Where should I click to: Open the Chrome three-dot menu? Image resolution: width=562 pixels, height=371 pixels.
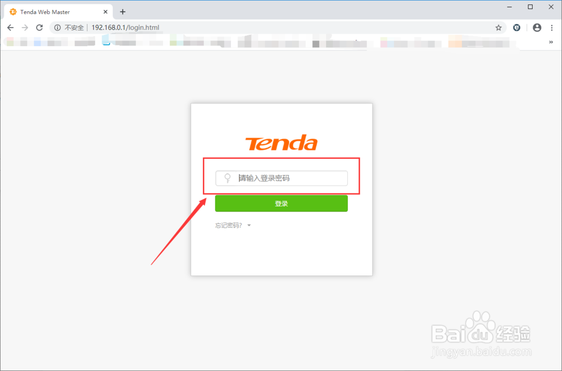pos(552,28)
